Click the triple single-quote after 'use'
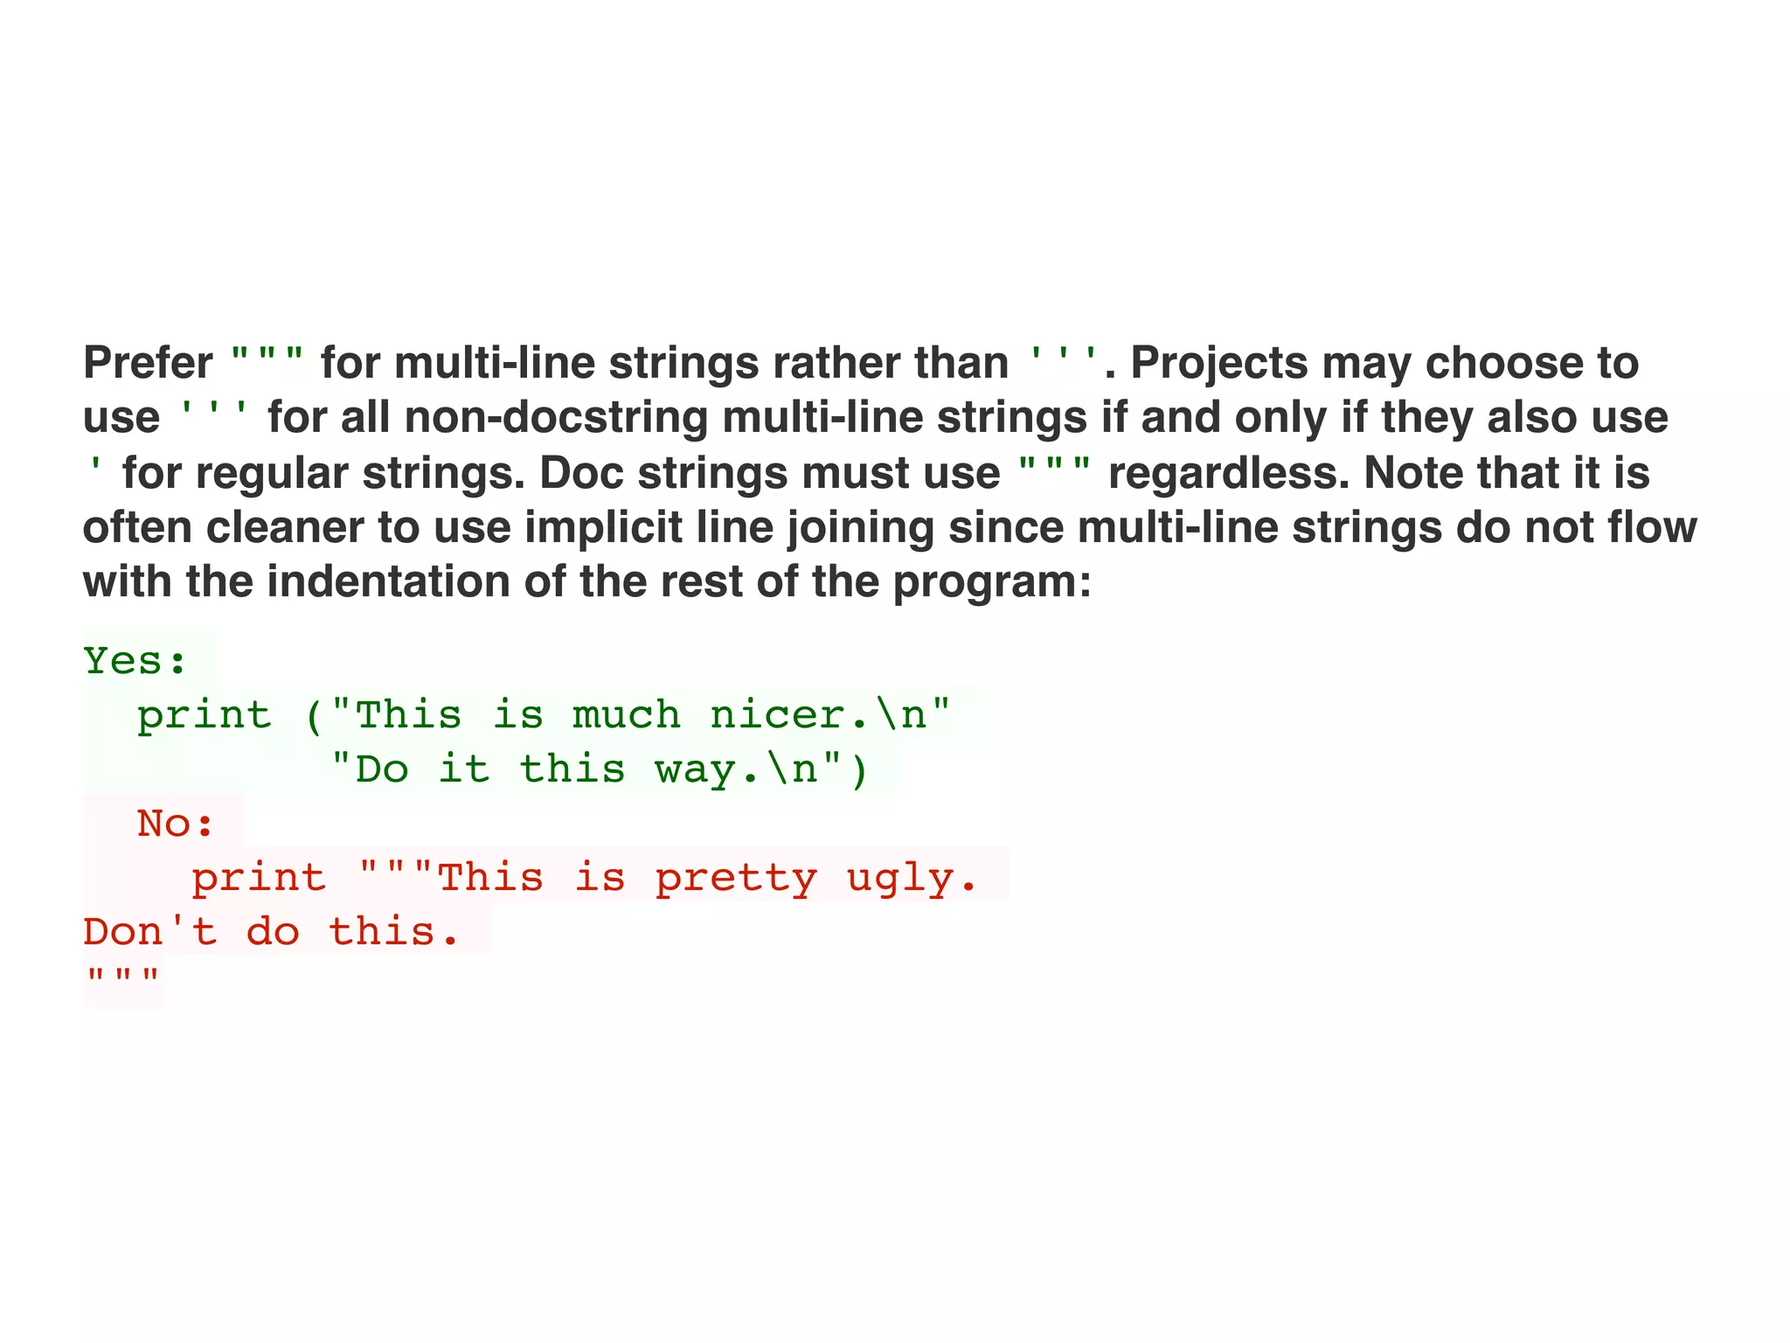This screenshot has width=1790, height=1343. pos(214,413)
